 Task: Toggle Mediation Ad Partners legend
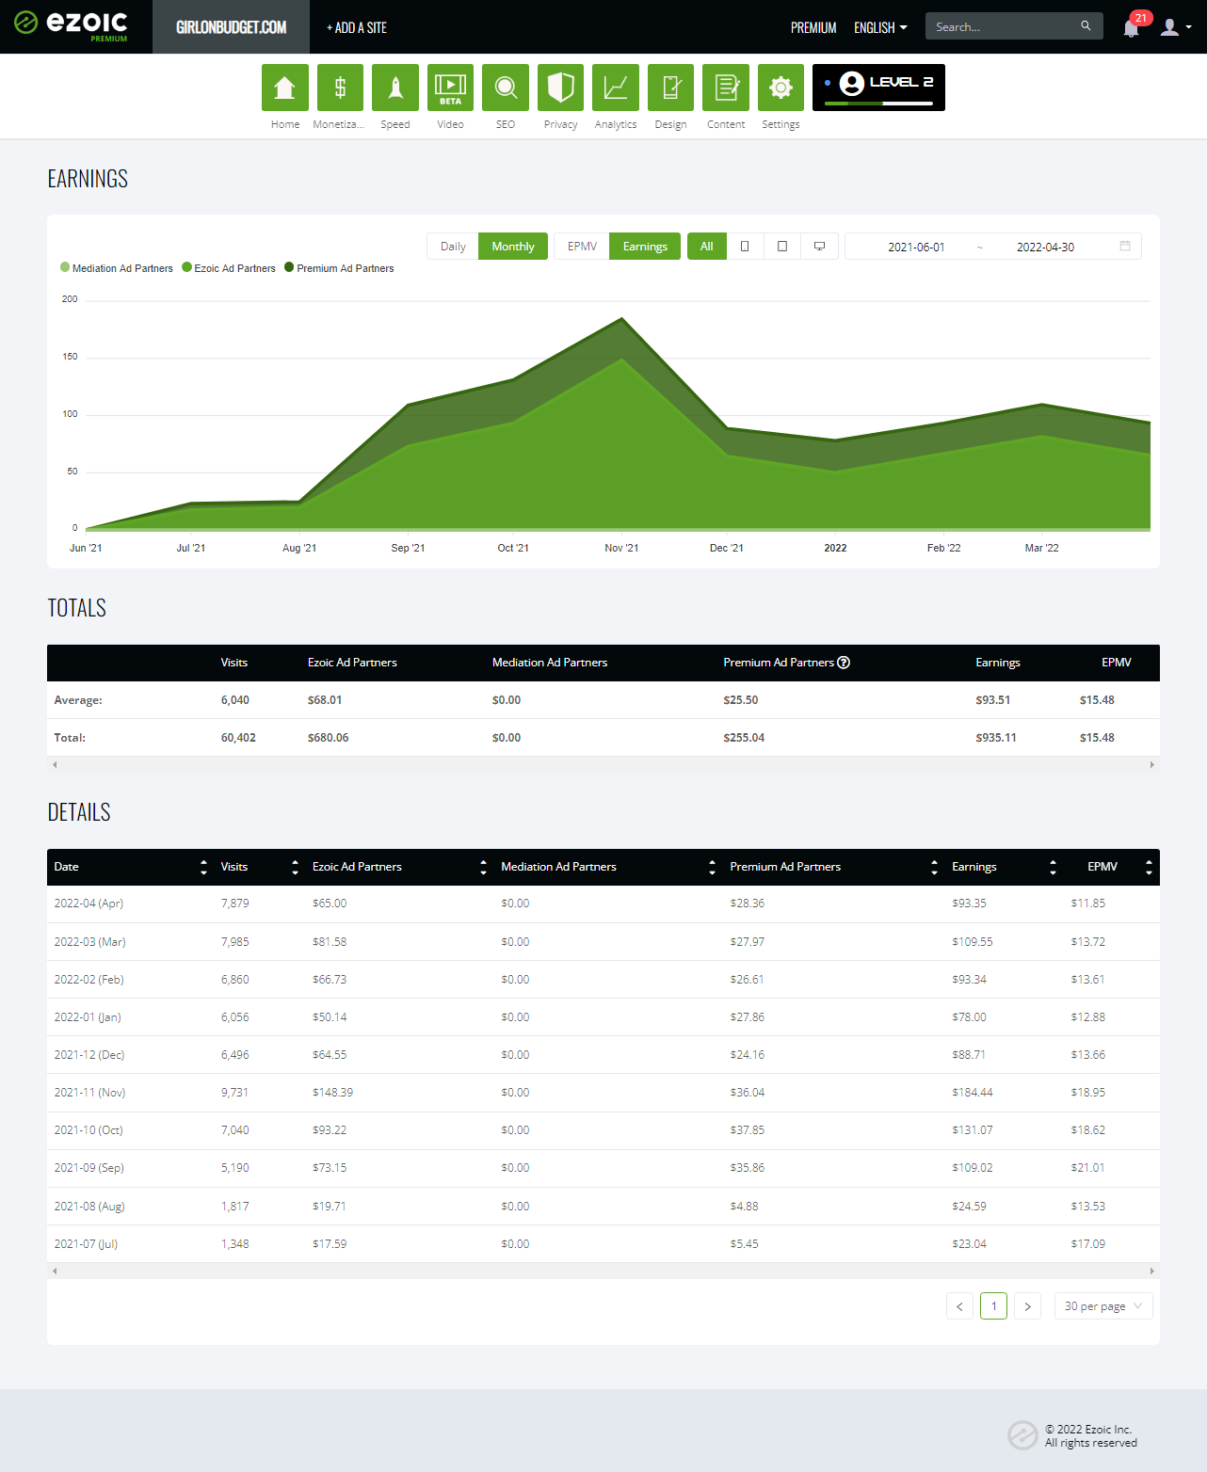(117, 268)
